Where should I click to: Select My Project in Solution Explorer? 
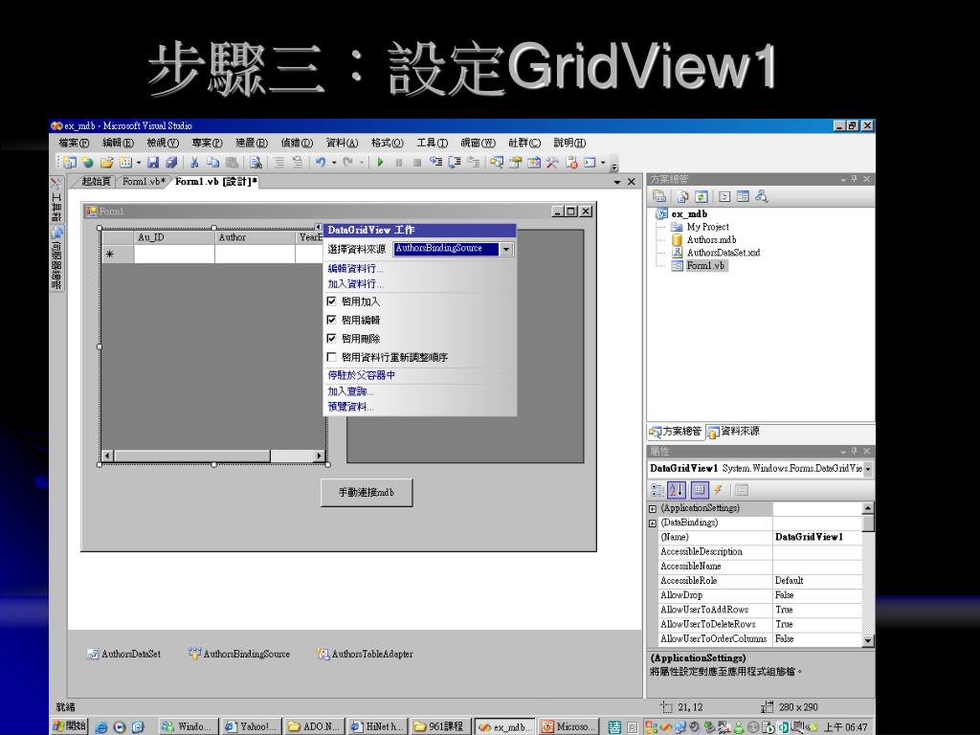707,227
